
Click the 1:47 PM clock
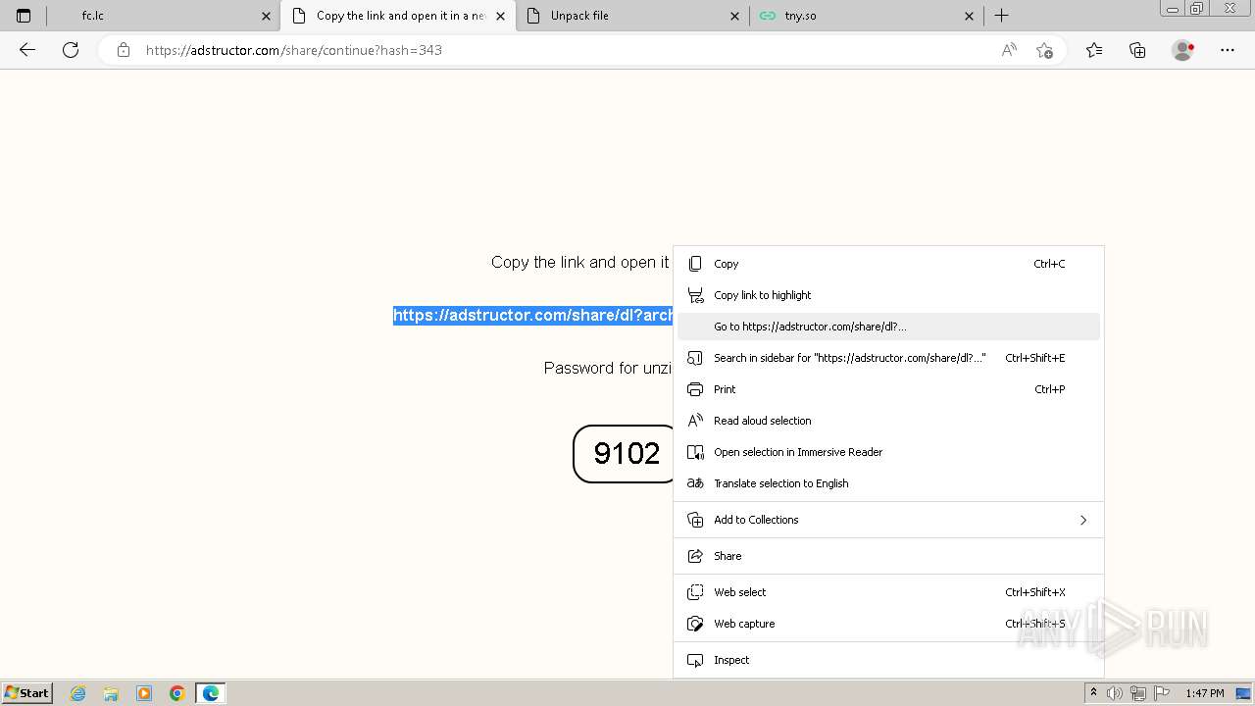pyautogui.click(x=1205, y=693)
